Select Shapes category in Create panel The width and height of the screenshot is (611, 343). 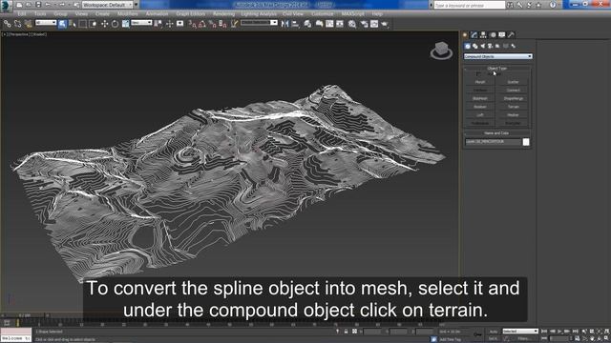475,46
